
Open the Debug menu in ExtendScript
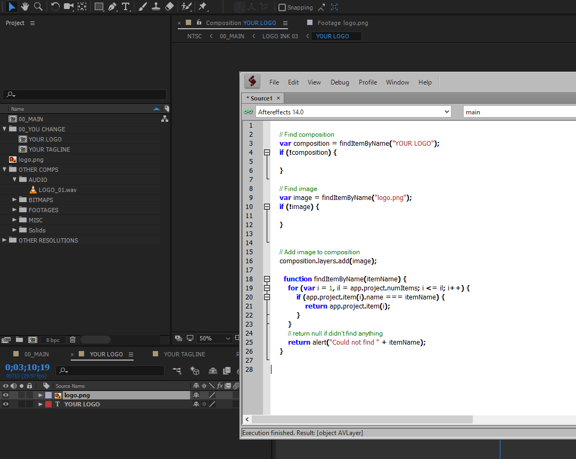click(x=340, y=82)
